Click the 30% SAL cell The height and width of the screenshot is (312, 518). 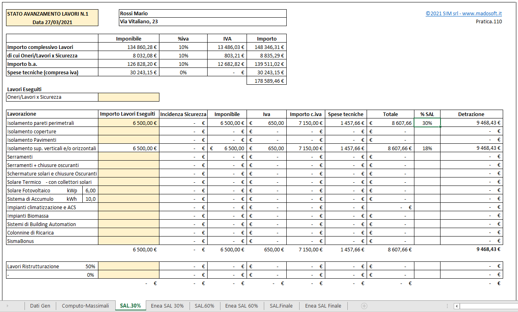pyautogui.click(x=427, y=123)
